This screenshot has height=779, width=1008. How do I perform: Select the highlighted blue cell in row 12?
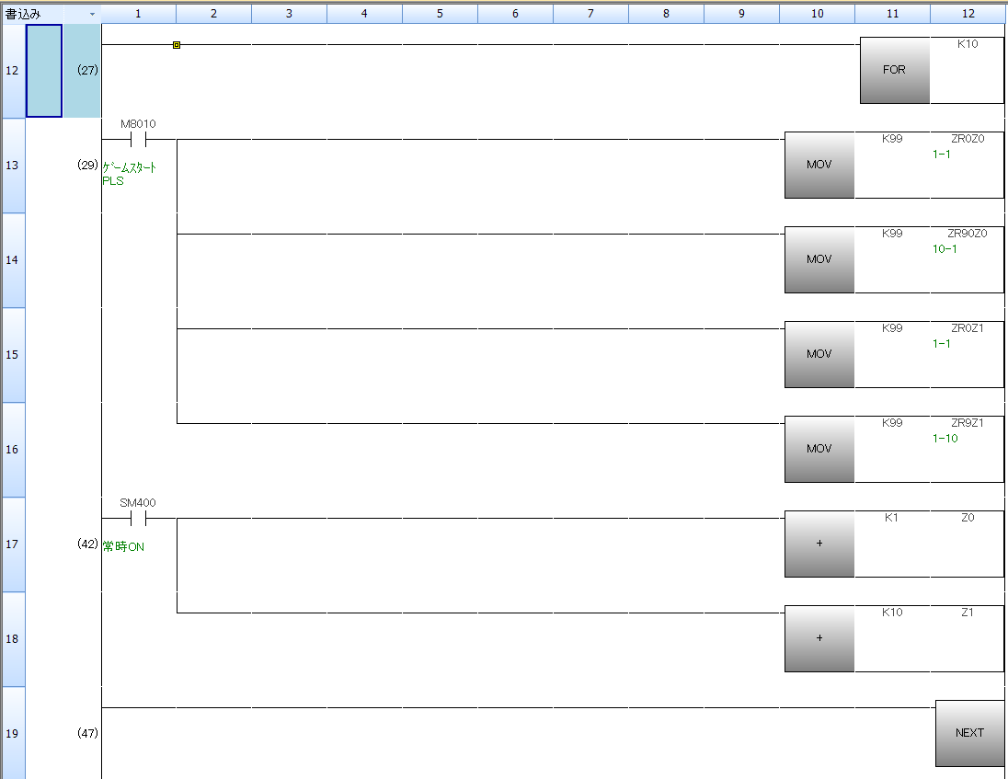point(44,71)
